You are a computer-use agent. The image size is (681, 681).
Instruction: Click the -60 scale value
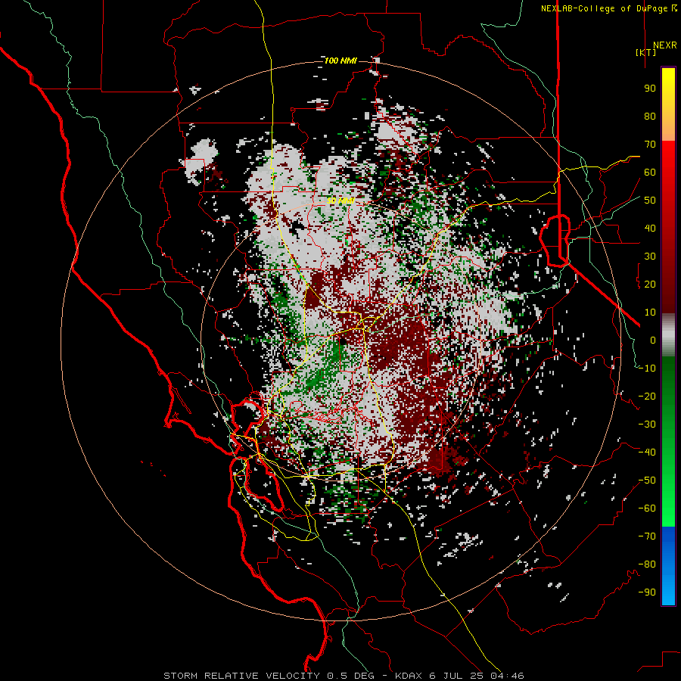(x=647, y=508)
